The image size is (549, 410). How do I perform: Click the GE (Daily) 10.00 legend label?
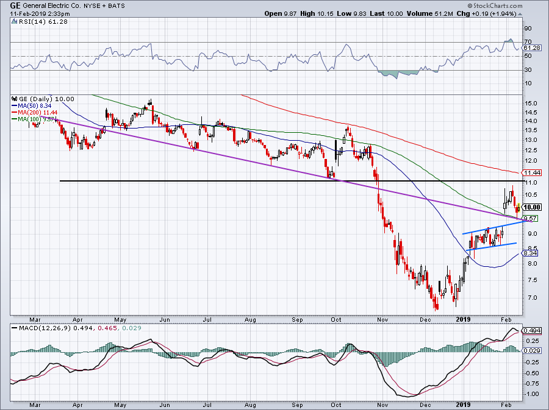click(x=46, y=99)
